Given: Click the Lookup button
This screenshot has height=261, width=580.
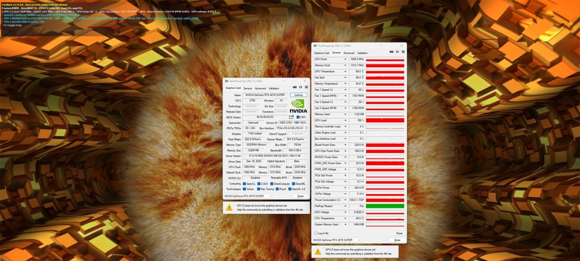Looking at the screenshot, I should click(x=298, y=95).
